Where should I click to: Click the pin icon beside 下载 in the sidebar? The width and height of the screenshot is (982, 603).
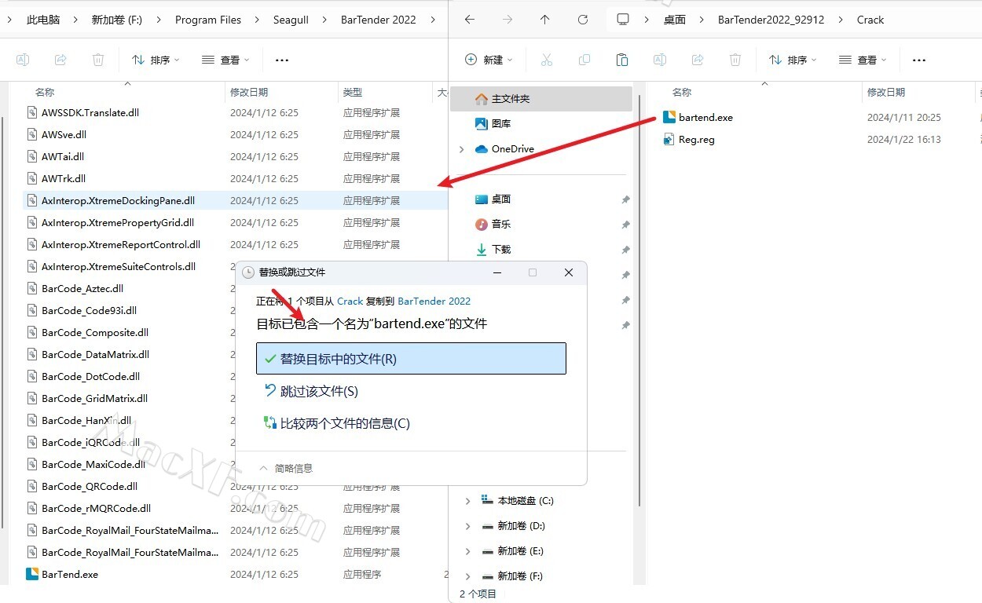click(x=625, y=250)
